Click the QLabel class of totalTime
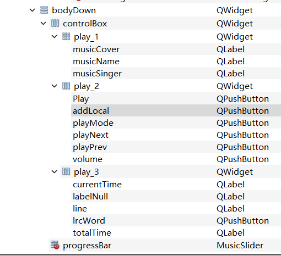 click(230, 232)
